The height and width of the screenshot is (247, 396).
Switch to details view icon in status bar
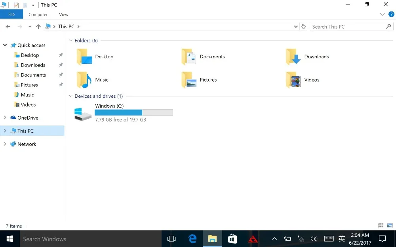381,226
